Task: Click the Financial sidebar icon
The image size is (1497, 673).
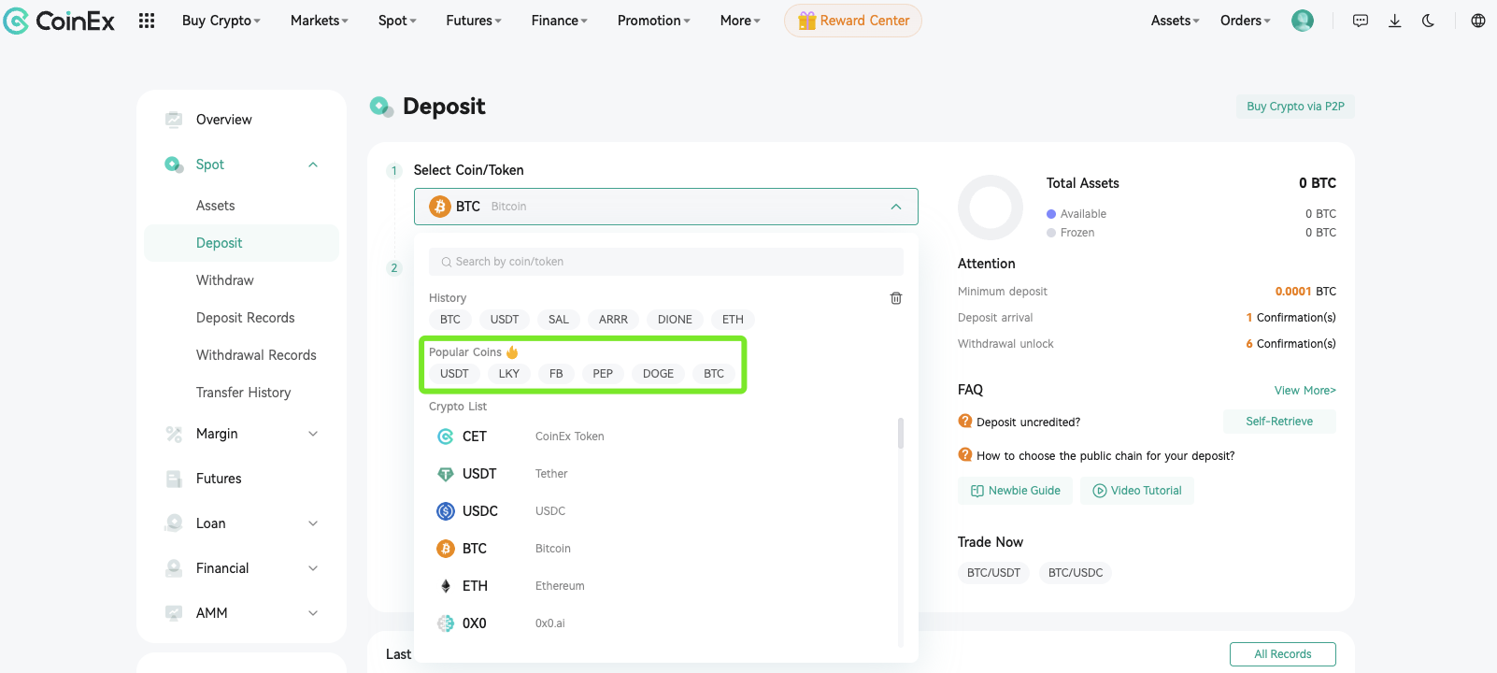Action: click(x=174, y=568)
